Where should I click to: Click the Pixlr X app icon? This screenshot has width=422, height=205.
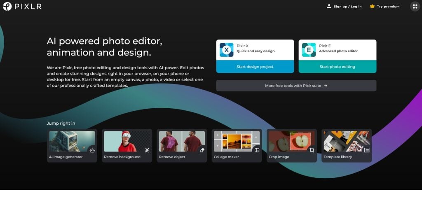coord(226,50)
